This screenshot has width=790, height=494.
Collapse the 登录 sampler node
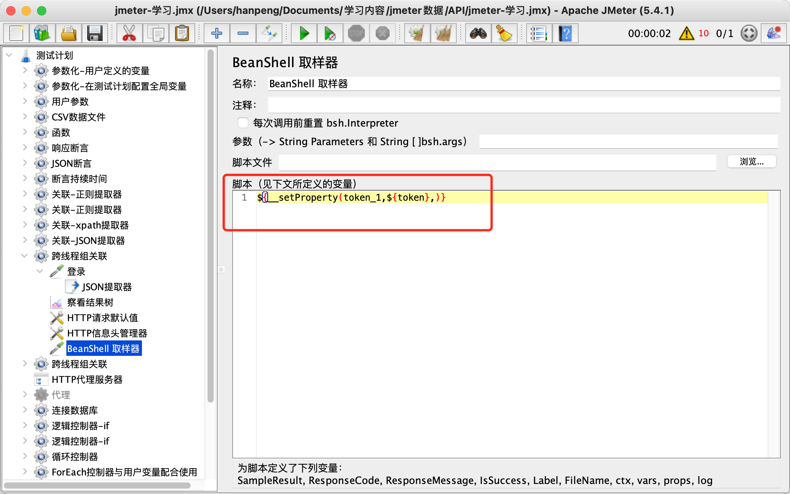click(x=40, y=271)
